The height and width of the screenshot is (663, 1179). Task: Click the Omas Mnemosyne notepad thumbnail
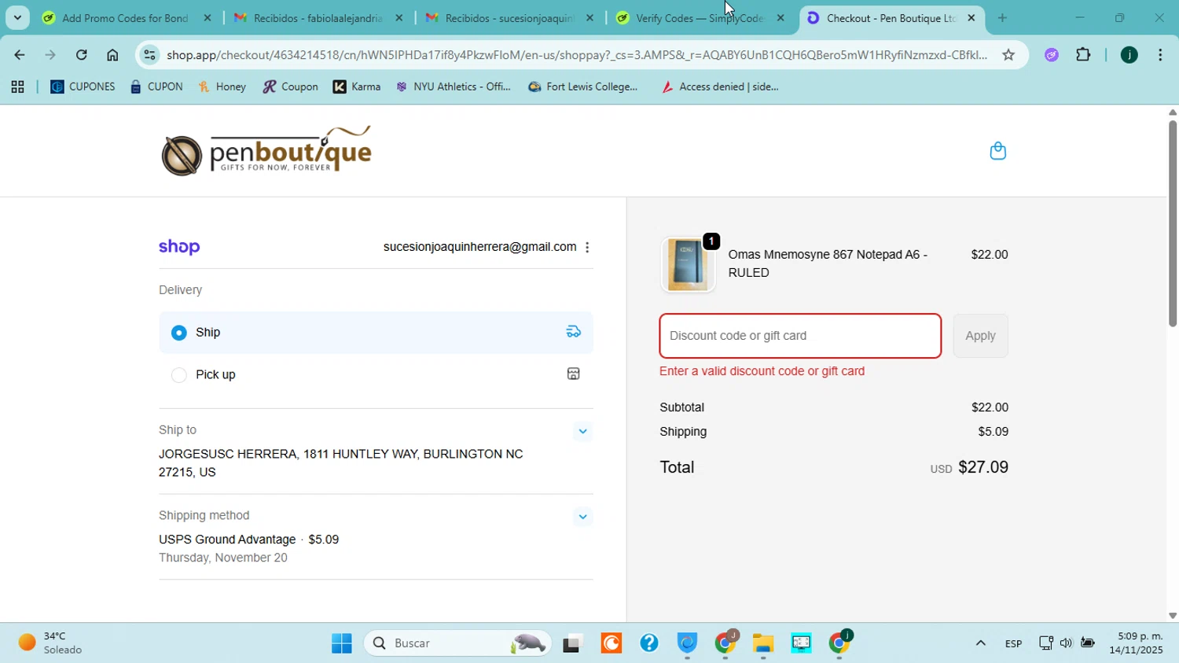click(688, 264)
